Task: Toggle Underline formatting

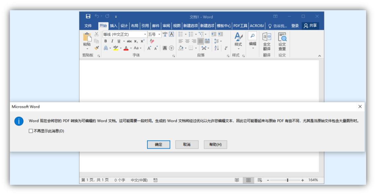Action: (119, 41)
